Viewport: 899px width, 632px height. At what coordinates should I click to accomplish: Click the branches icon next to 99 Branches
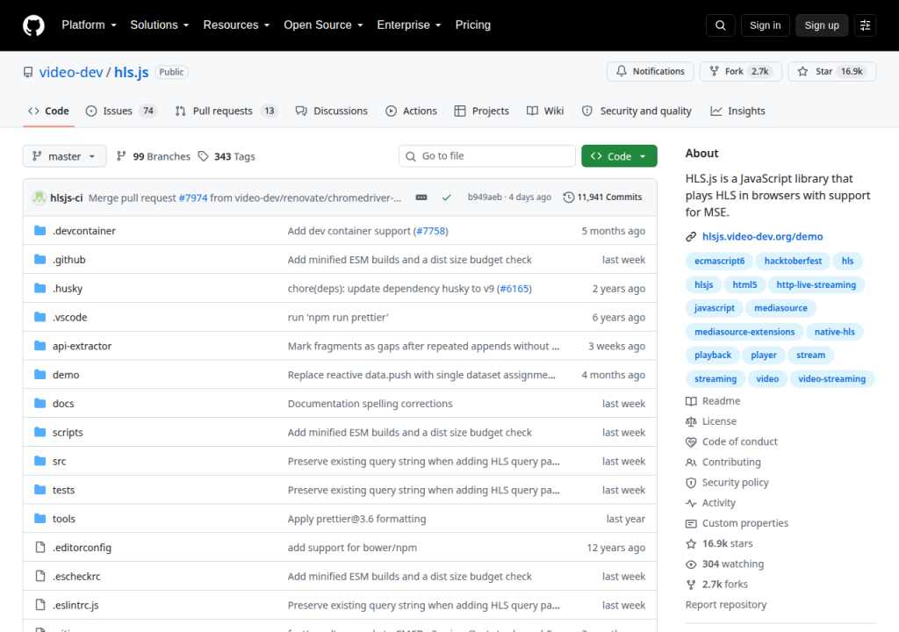(x=121, y=156)
